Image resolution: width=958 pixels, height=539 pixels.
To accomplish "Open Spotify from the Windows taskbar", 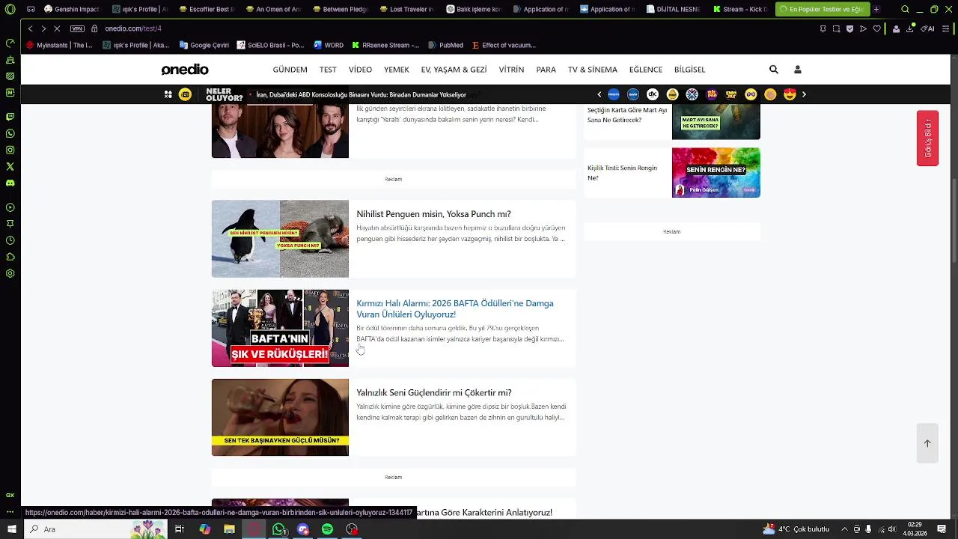I will click(x=327, y=529).
